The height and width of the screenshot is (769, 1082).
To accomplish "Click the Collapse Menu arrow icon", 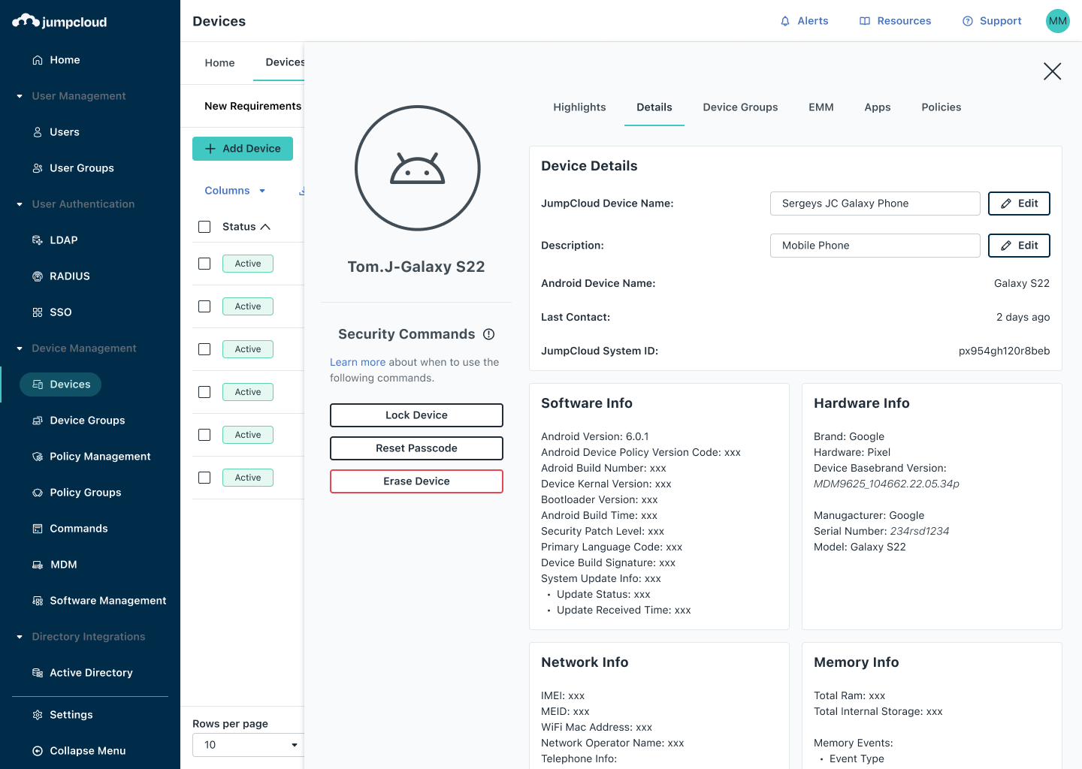I will click(x=38, y=751).
